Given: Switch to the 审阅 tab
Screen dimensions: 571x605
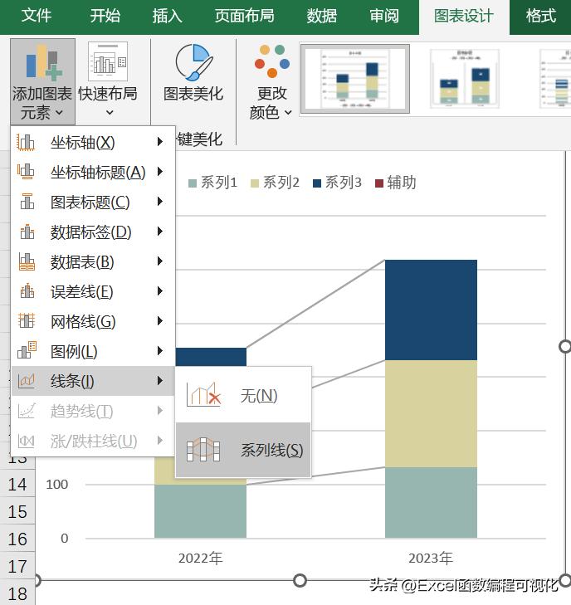Looking at the screenshot, I should (x=384, y=17).
